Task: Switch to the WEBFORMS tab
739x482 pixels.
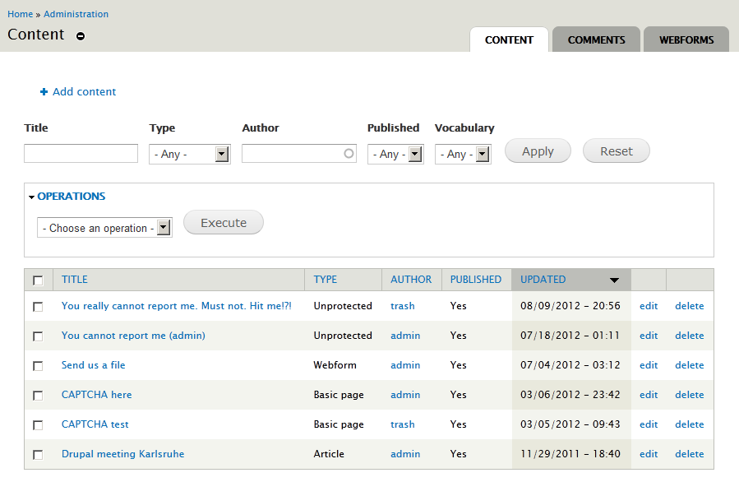Action: 686,39
